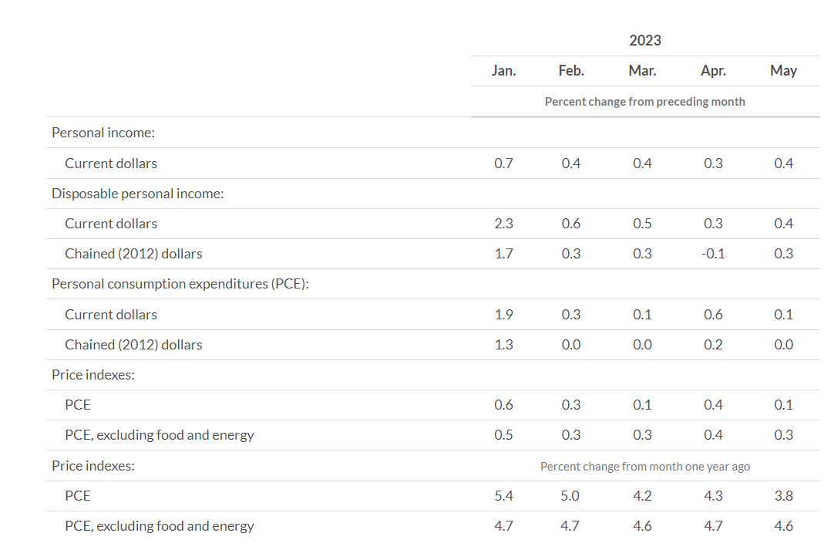Select the "Personal income:" row label
The image size is (824, 550).
click(103, 133)
